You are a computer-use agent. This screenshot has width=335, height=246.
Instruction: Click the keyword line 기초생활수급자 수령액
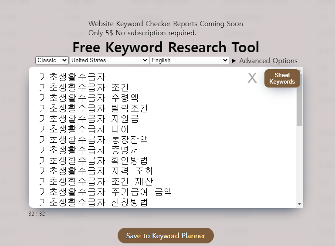click(x=89, y=98)
